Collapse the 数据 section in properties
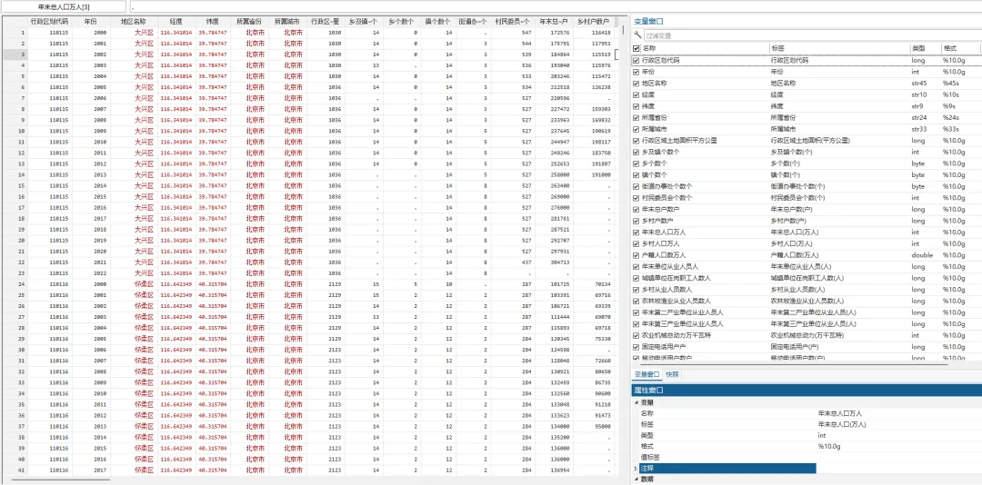Image resolution: width=982 pixels, height=485 pixels. click(x=636, y=479)
